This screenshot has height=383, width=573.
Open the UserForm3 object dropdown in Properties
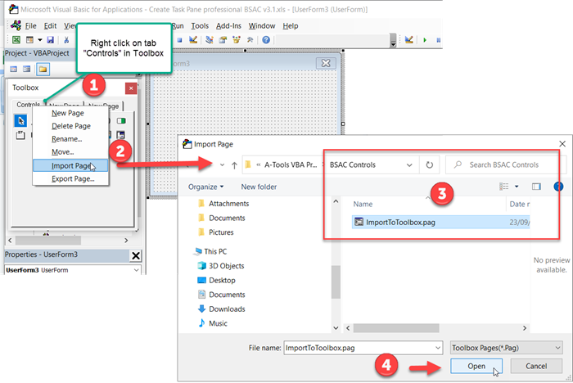(x=137, y=270)
